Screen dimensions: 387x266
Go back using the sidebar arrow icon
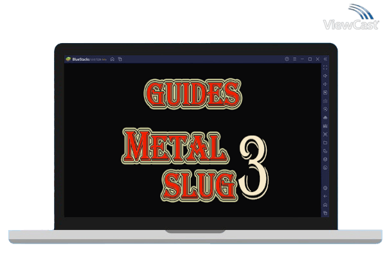[325, 197]
